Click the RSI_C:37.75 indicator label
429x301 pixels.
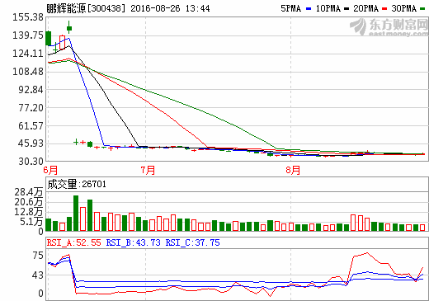point(192,242)
